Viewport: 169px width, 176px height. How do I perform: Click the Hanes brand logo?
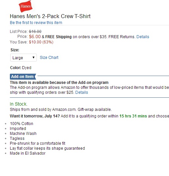tap(26, 6)
